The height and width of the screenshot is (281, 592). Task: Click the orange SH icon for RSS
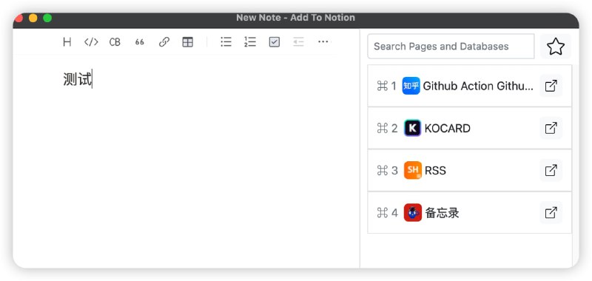[x=413, y=171]
